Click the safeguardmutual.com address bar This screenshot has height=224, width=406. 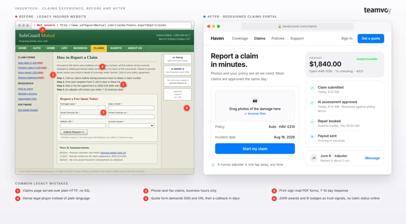pyautogui.click(x=111, y=25)
